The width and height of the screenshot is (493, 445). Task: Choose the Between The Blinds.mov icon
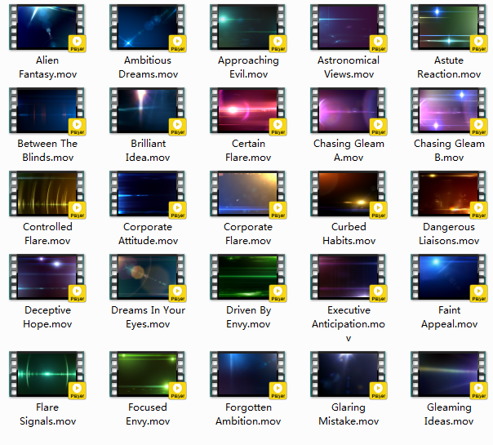[x=47, y=110]
